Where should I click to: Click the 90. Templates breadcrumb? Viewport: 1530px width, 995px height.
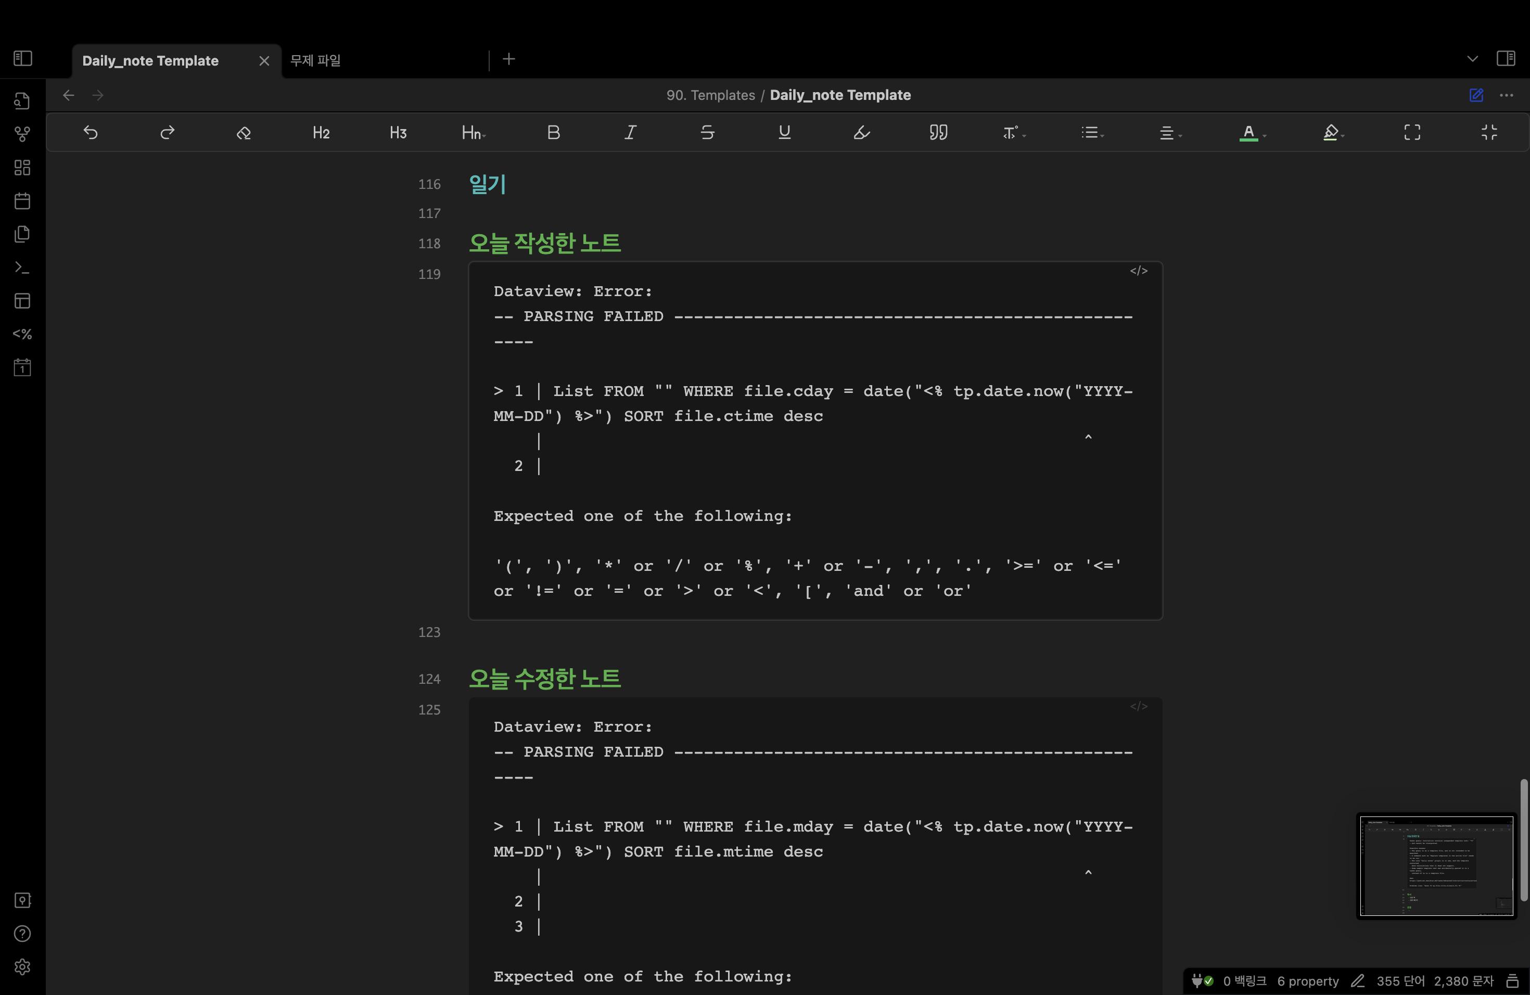pyautogui.click(x=710, y=95)
